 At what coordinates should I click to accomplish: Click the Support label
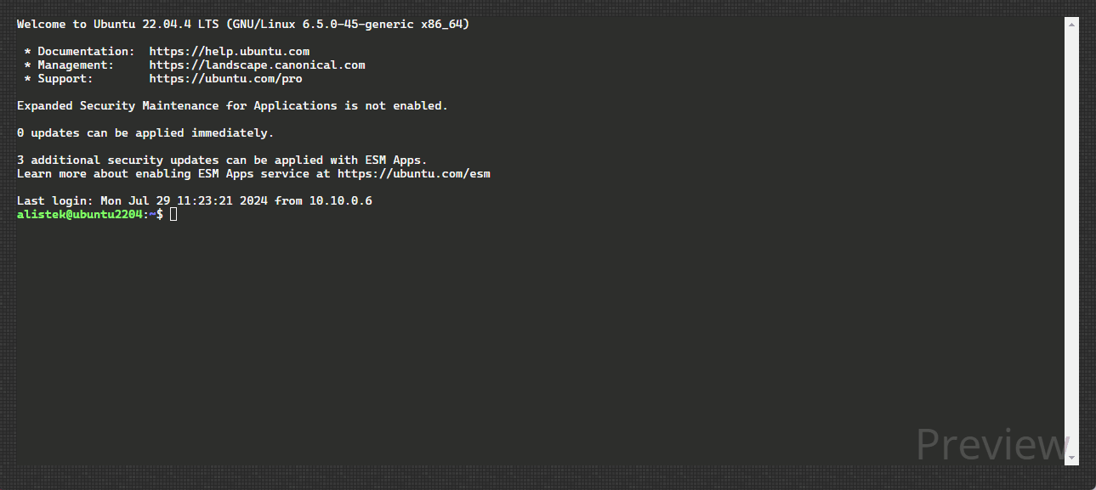(65, 79)
